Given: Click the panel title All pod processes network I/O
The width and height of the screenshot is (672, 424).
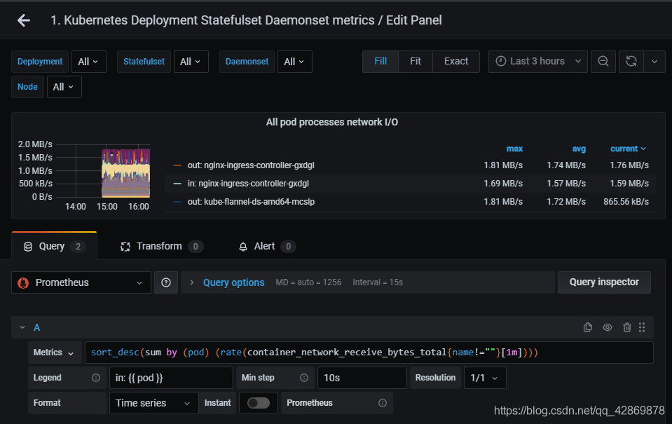Looking at the screenshot, I should point(331,122).
